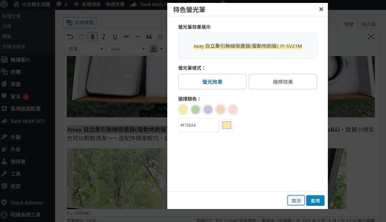
Task: Click the 新增媒體 button
Action: tap(79, 23)
